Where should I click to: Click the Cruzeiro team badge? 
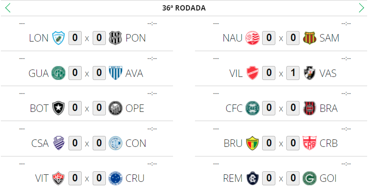pyautogui.click(x=115, y=178)
